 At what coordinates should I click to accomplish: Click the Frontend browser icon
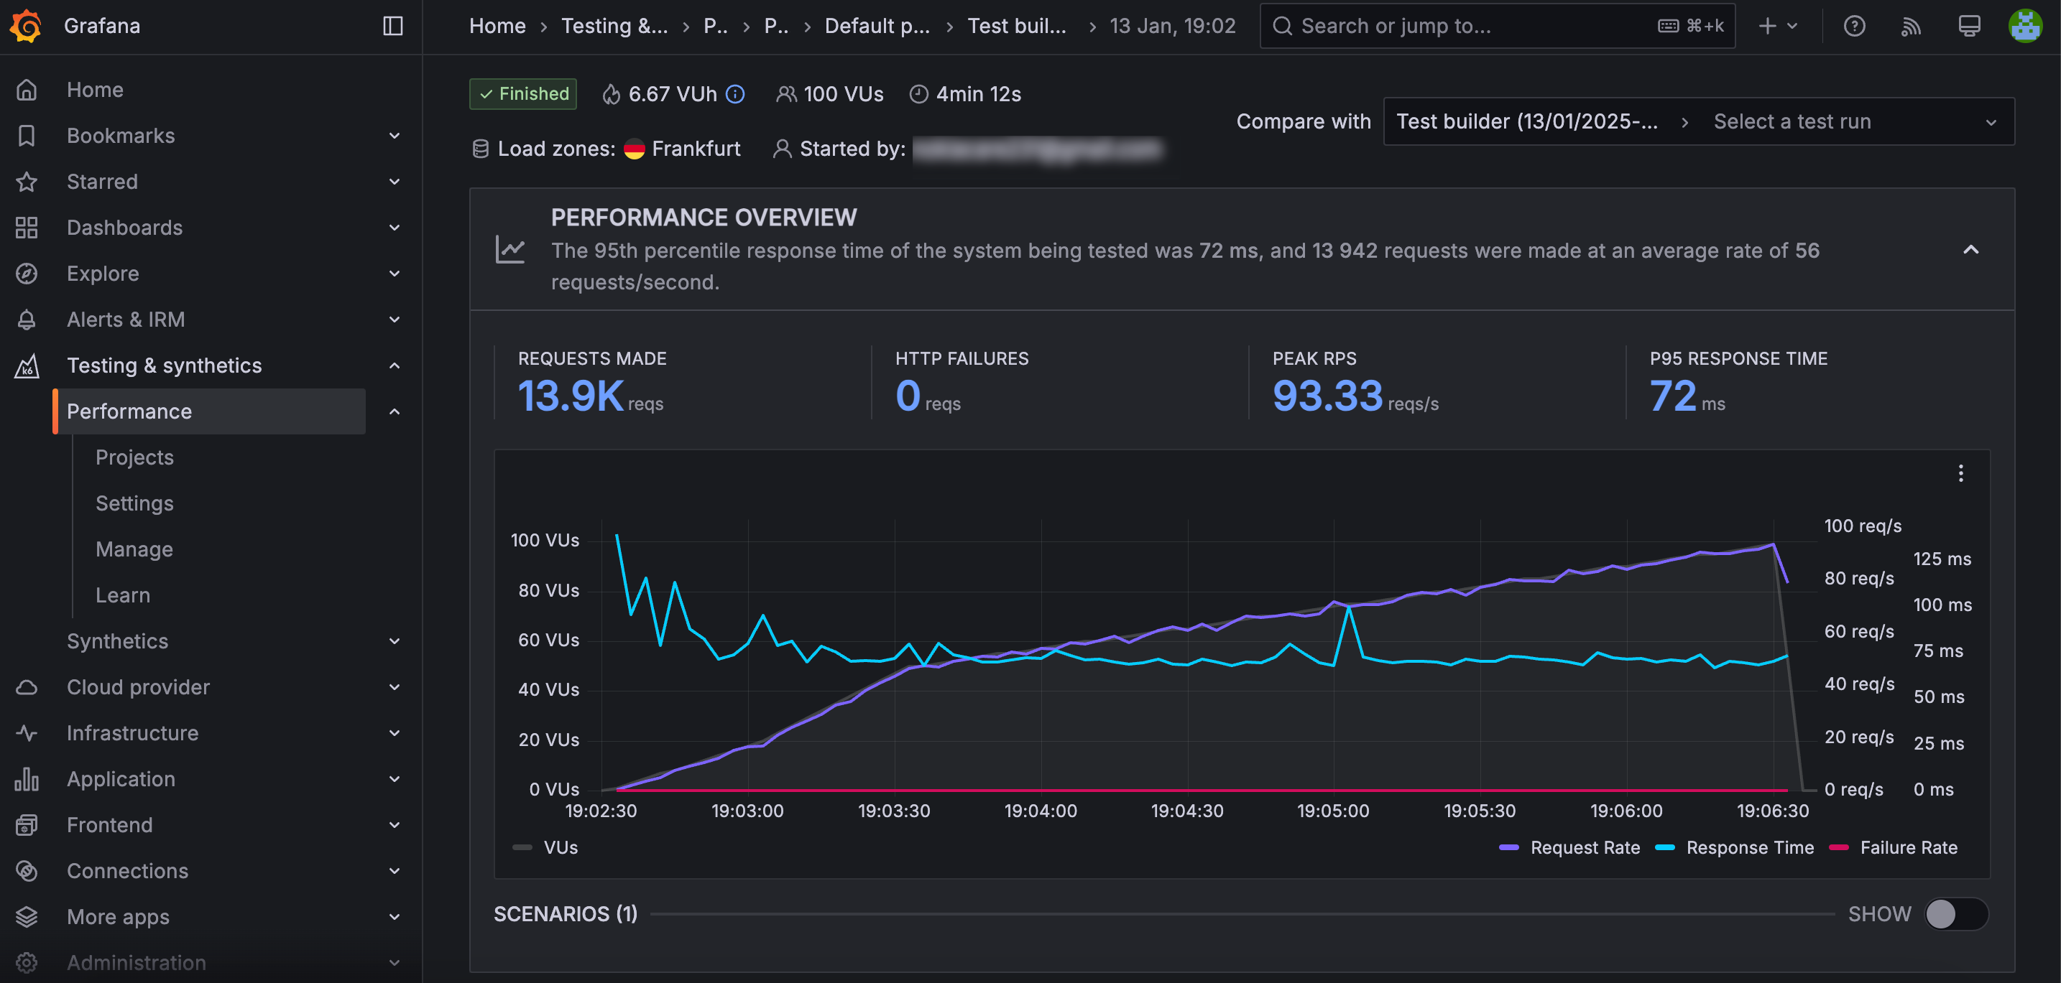coord(27,825)
